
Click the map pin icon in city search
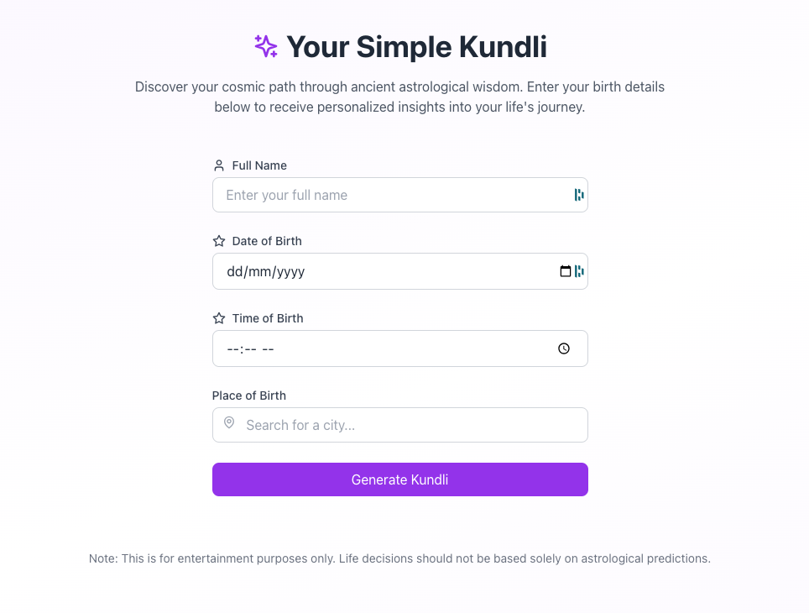click(x=229, y=423)
